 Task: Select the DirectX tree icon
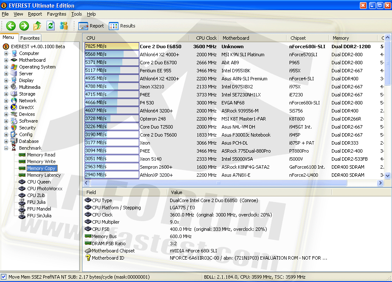(14, 107)
